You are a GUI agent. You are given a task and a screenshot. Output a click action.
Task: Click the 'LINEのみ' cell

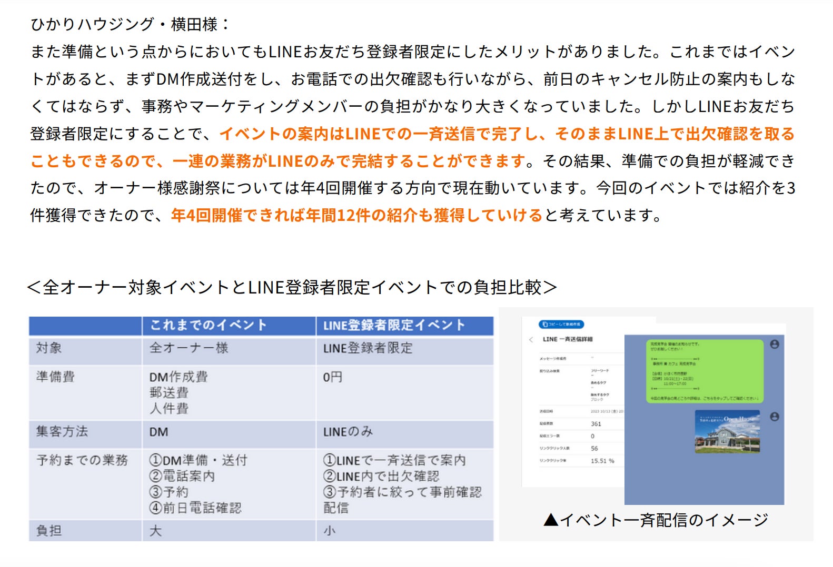(348, 432)
